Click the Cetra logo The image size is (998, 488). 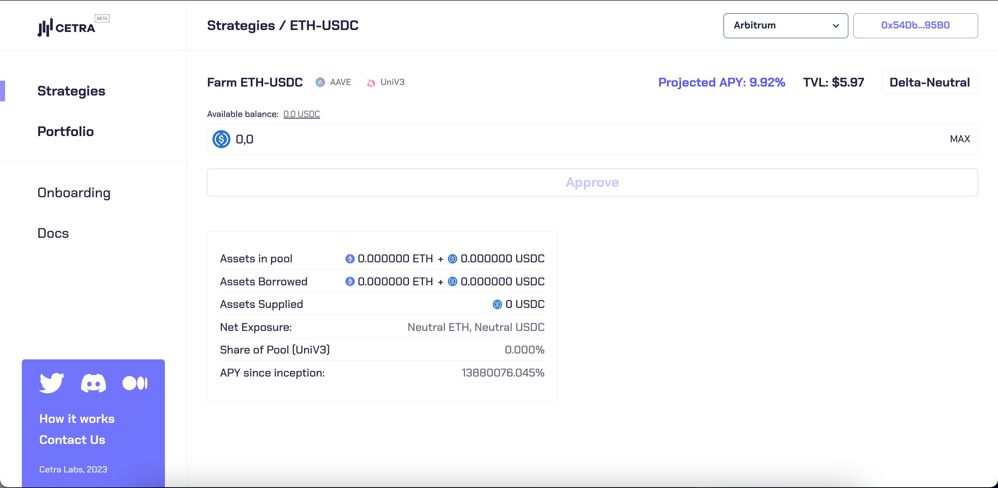(66, 27)
